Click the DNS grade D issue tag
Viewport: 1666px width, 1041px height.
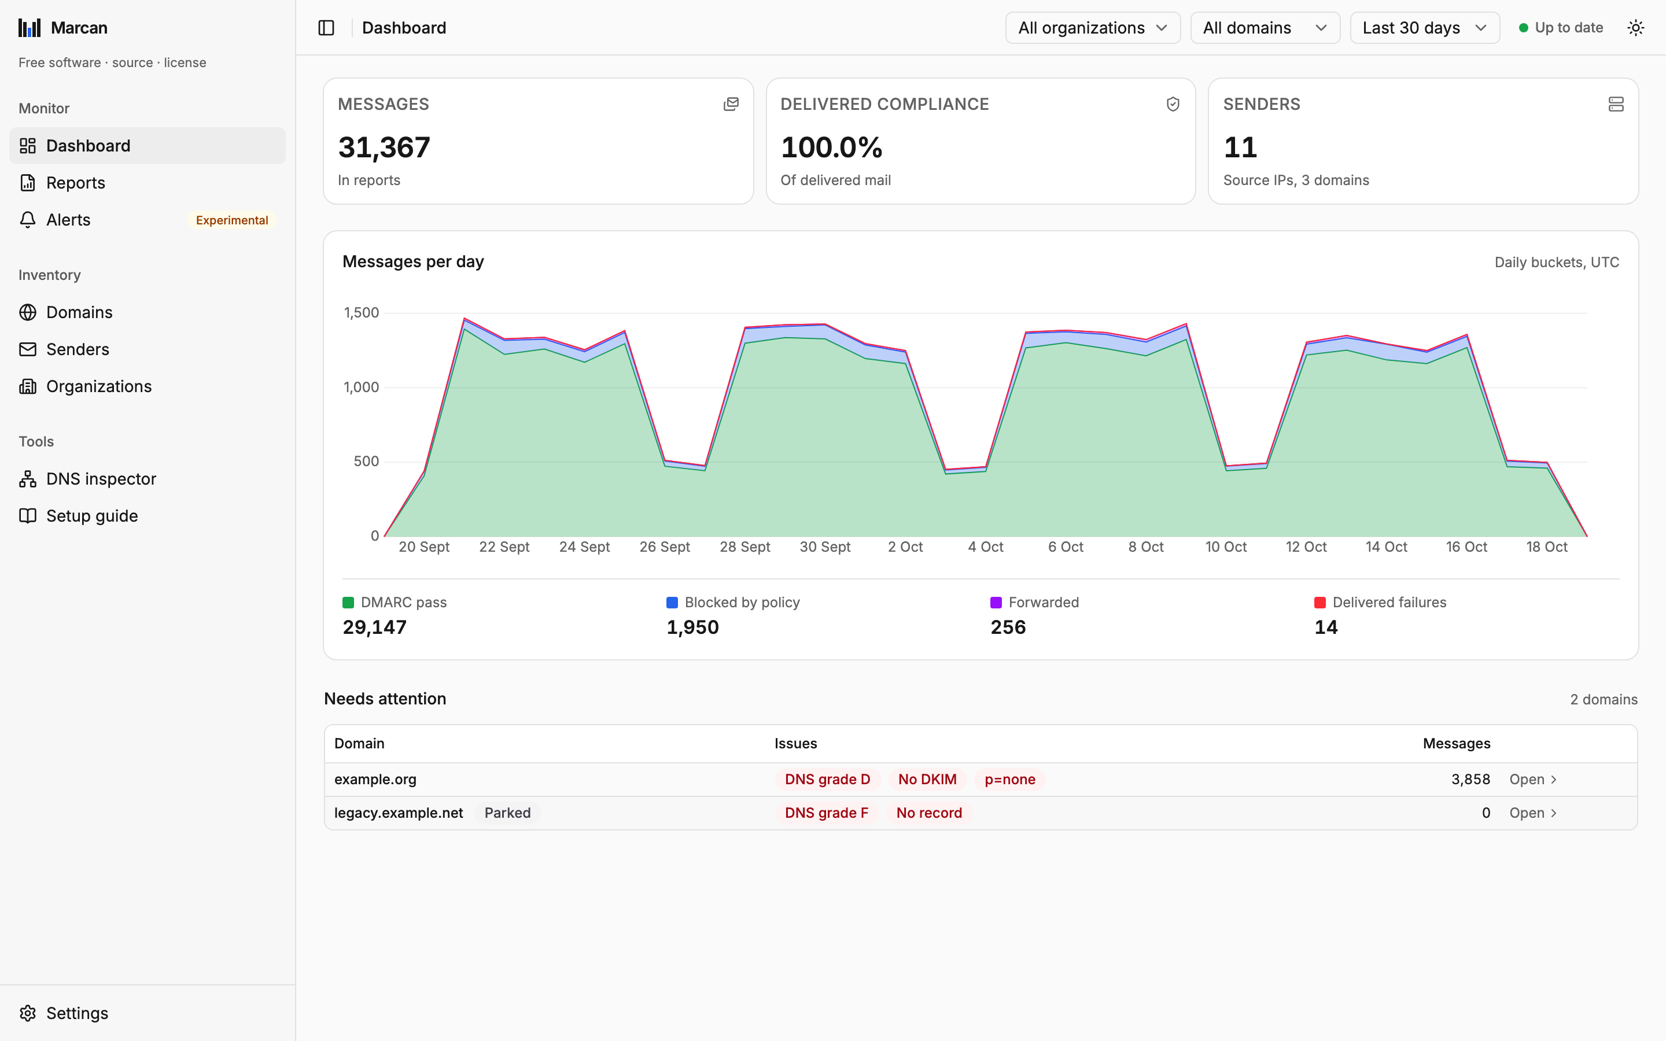(827, 780)
